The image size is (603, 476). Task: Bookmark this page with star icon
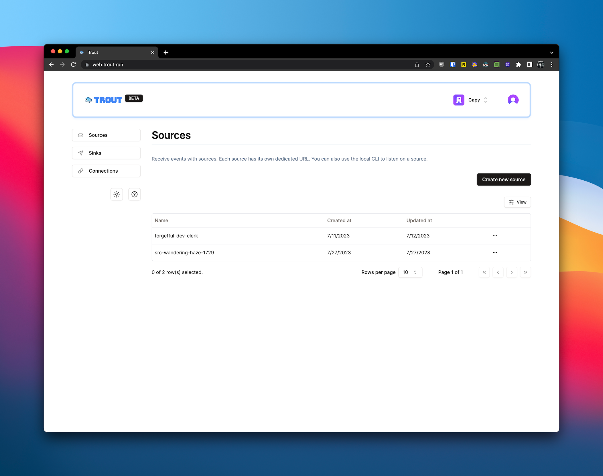(x=428, y=65)
